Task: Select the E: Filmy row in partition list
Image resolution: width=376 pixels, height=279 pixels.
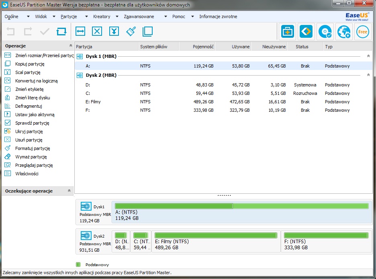Action: tap(223, 102)
